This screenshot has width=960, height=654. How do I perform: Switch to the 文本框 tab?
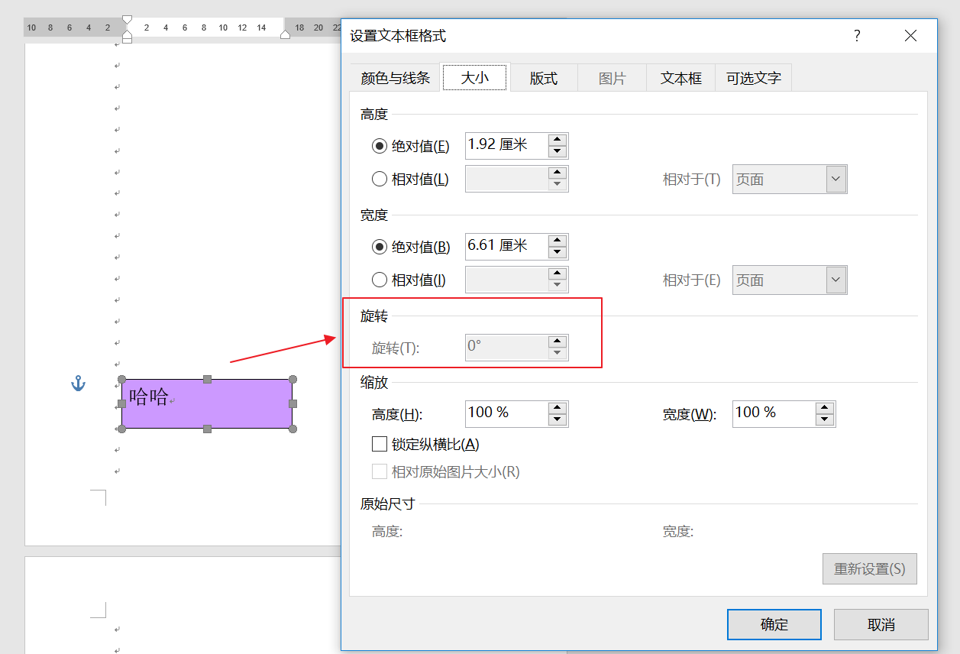click(x=681, y=78)
